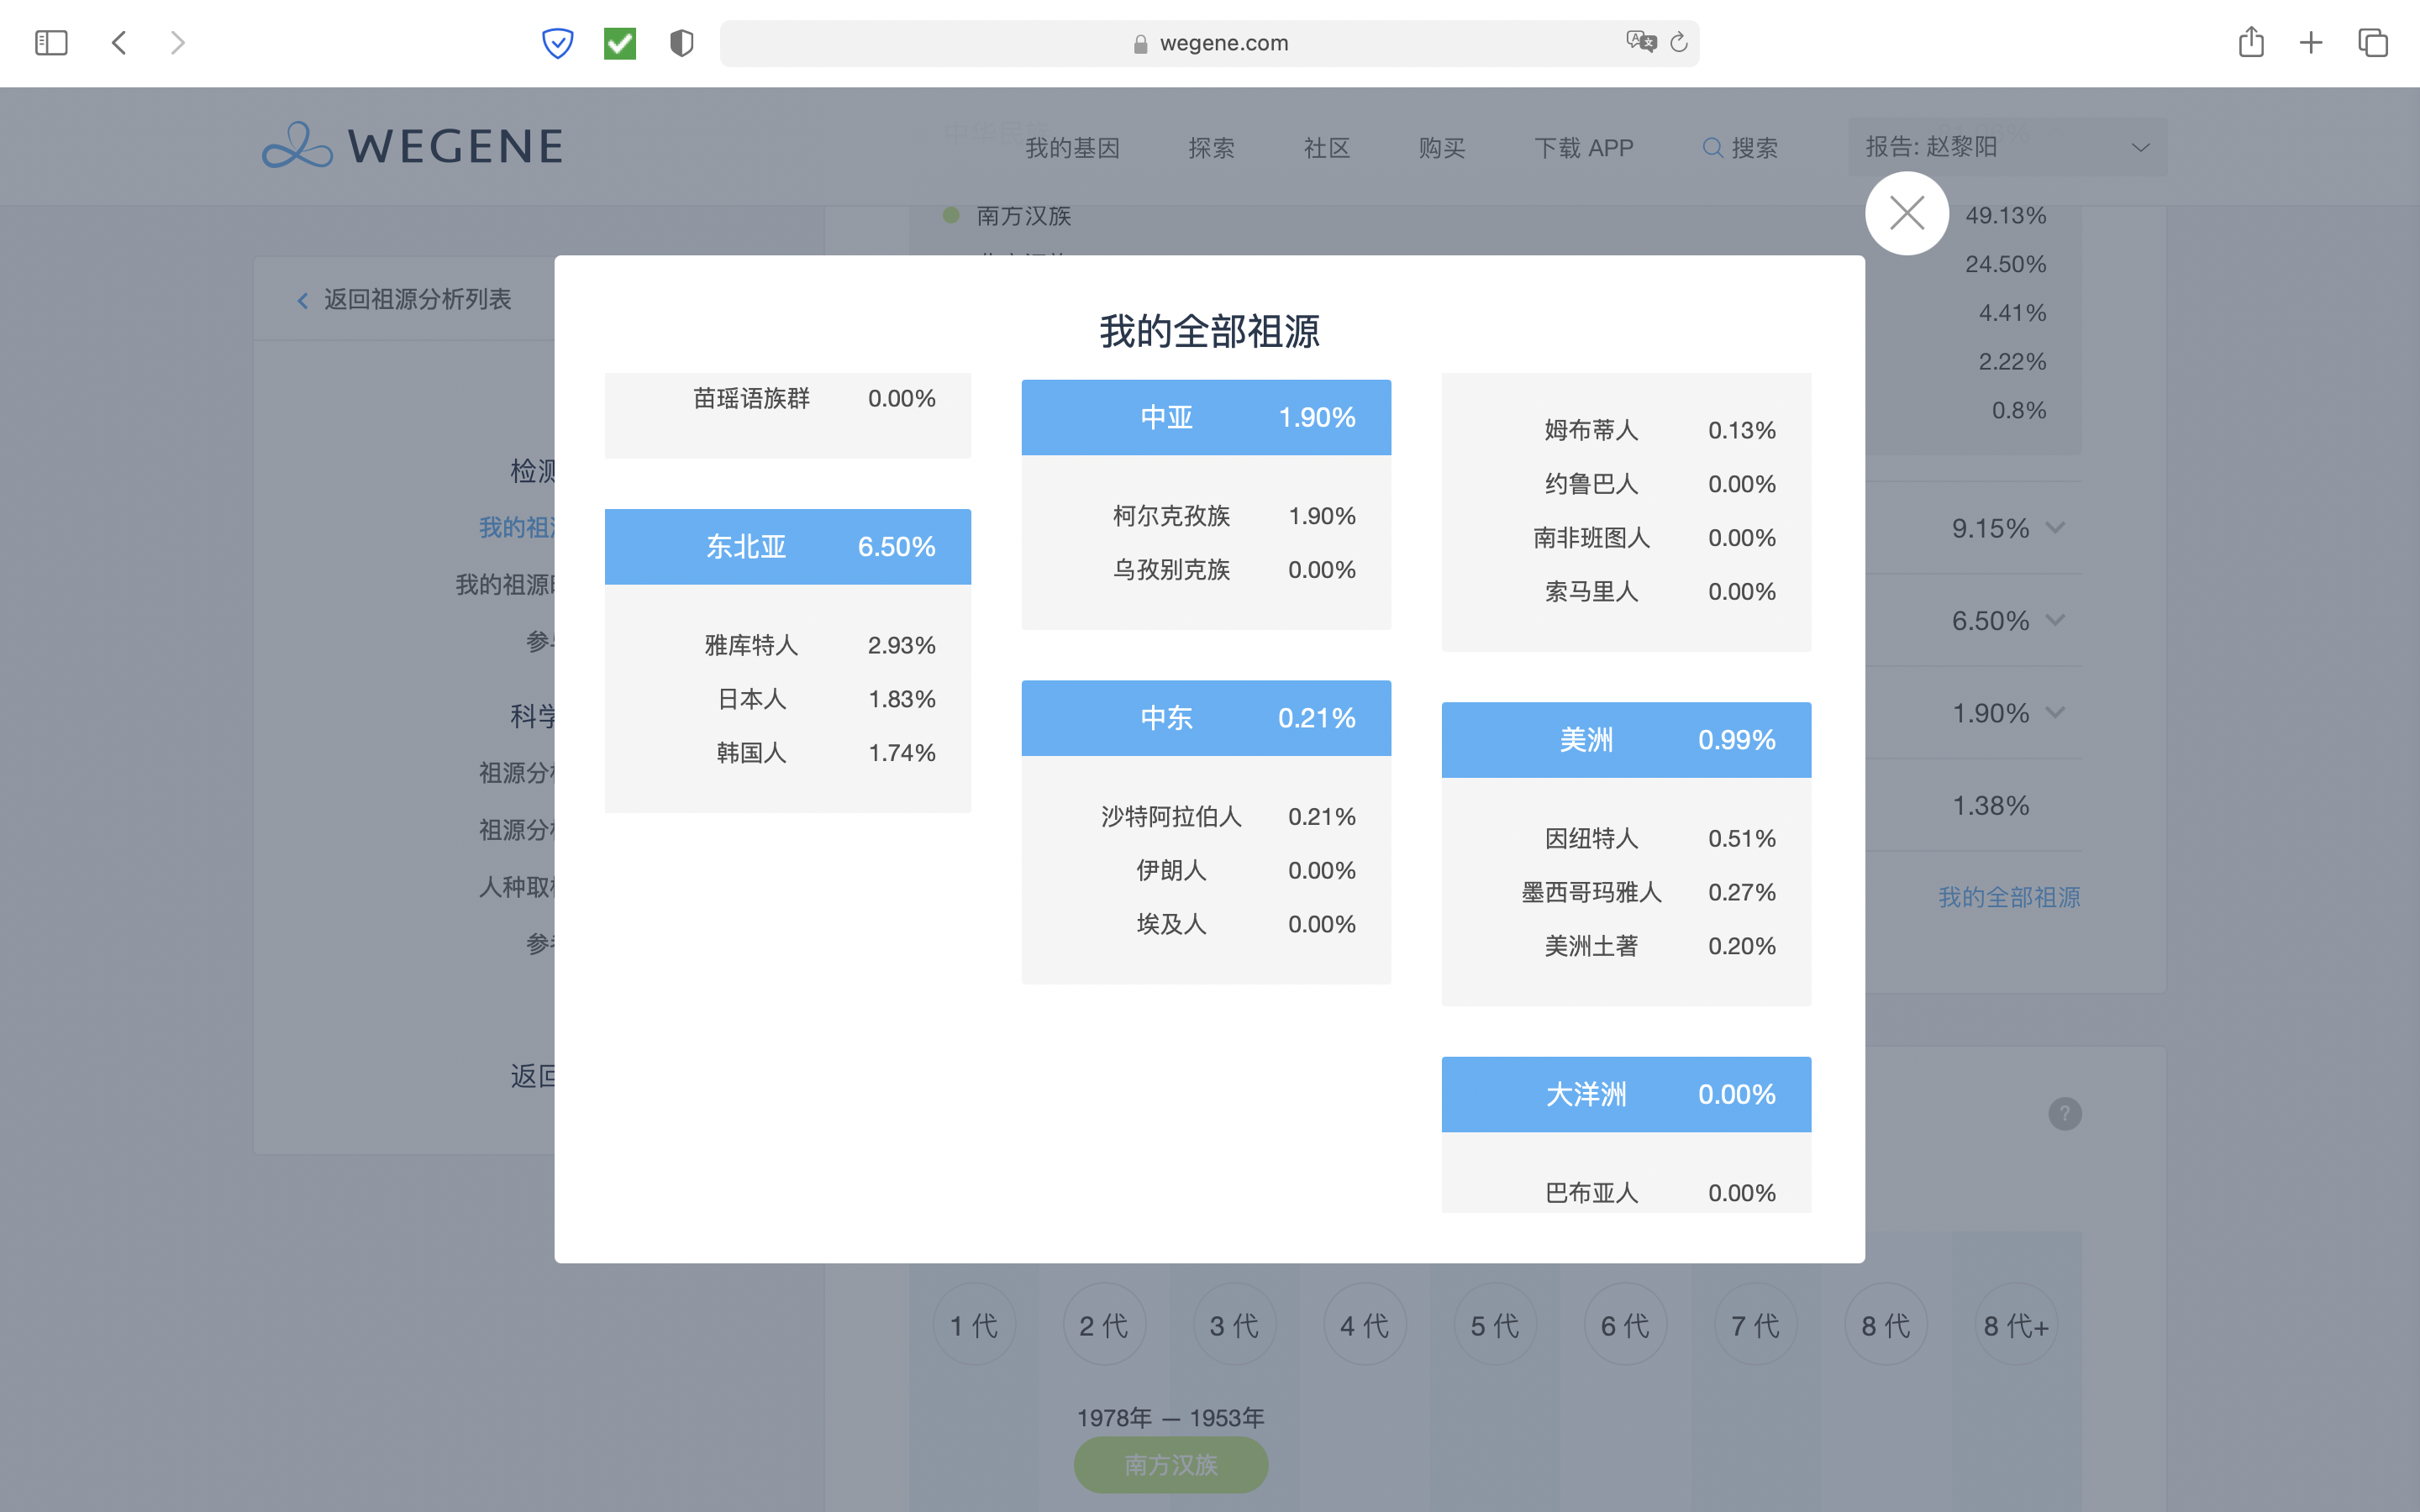Click the 搜索 search icon
Viewport: 2420px width, 1512px height.
coord(1712,148)
